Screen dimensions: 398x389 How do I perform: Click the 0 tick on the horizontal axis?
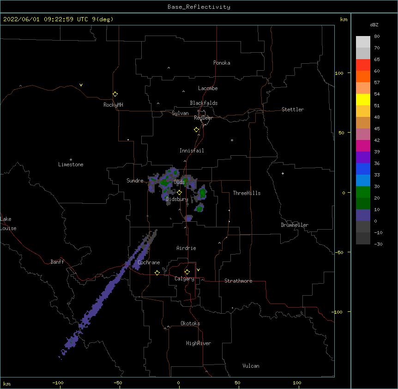pyautogui.click(x=179, y=383)
